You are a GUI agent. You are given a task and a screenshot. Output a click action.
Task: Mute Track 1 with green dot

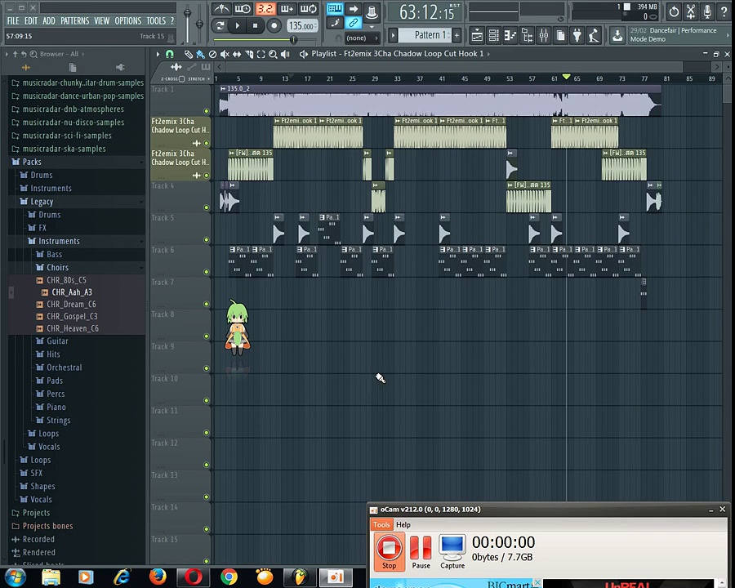tap(207, 111)
